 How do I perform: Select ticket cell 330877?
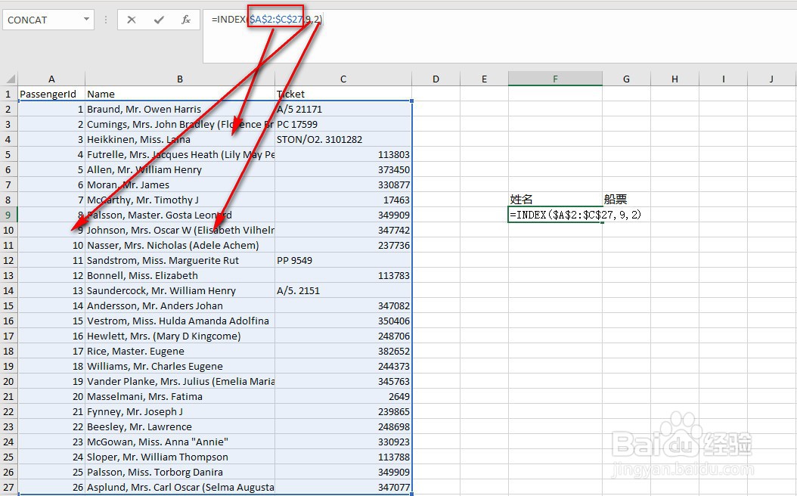[343, 184]
